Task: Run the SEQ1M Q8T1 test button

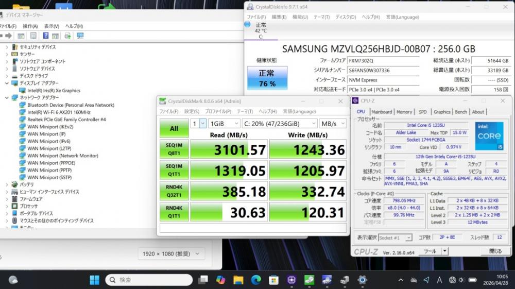Action: pyautogui.click(x=174, y=149)
